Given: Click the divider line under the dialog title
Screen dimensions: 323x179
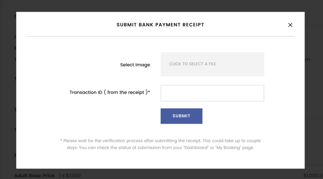Looking at the screenshot, I should [160, 37].
